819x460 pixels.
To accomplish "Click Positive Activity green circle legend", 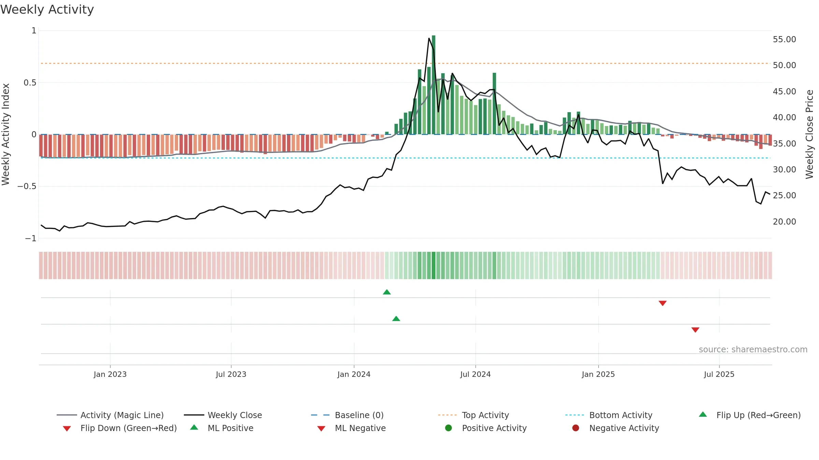I will [x=448, y=428].
